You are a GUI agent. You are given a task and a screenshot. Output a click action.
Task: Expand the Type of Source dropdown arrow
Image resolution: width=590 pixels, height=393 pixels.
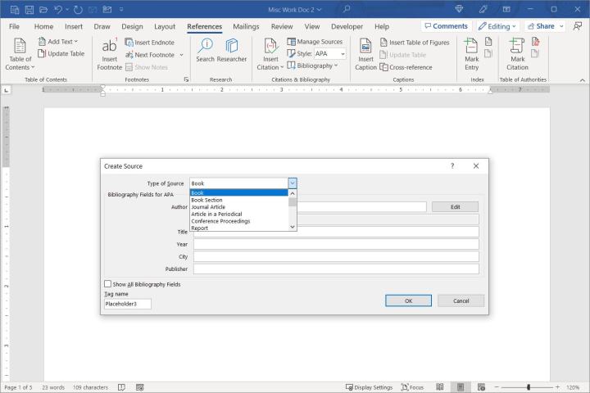pos(293,183)
